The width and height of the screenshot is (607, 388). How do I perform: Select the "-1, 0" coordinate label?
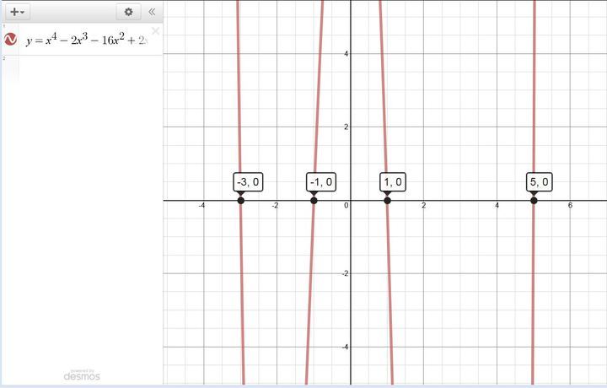(320, 181)
